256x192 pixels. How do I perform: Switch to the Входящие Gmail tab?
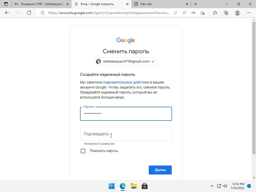pos(42,4)
